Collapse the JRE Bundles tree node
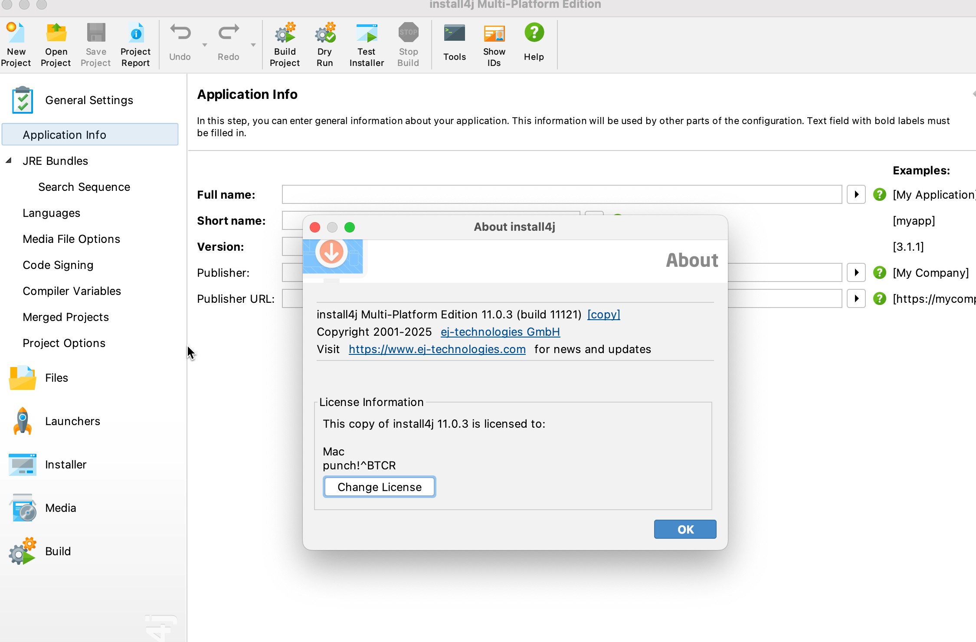Image resolution: width=976 pixels, height=642 pixels. (x=9, y=160)
